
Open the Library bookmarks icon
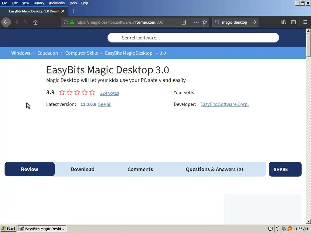pyautogui.click(x=284, y=22)
